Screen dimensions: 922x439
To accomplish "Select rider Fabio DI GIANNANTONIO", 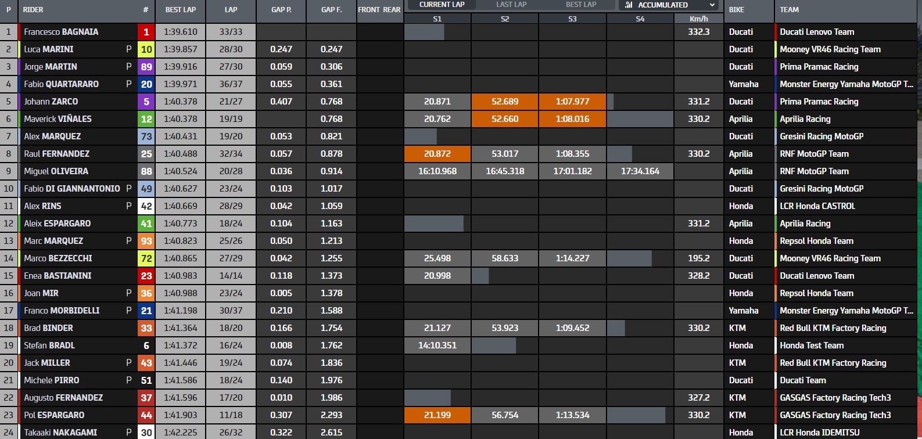I will (x=72, y=189).
